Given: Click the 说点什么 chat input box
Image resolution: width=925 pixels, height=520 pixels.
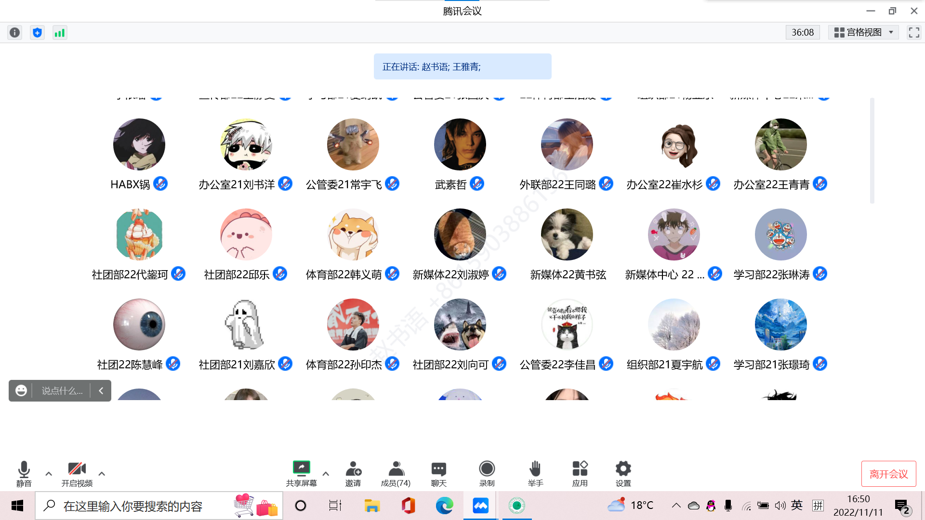Looking at the screenshot, I should [62, 390].
